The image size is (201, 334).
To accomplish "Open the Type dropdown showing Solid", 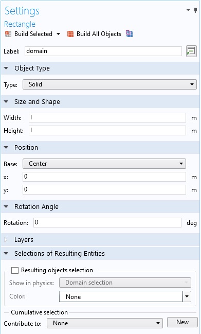I will point(109,84).
